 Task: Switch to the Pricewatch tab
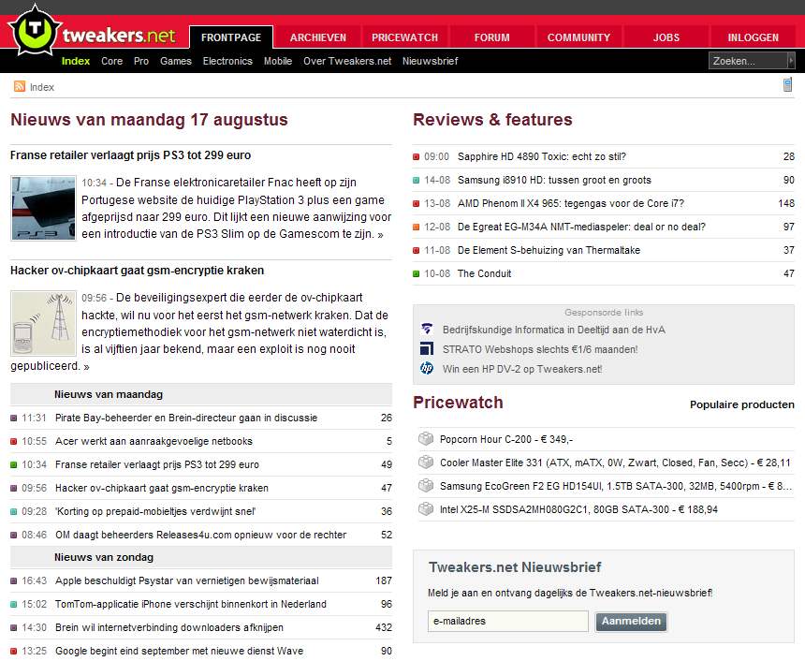(404, 37)
